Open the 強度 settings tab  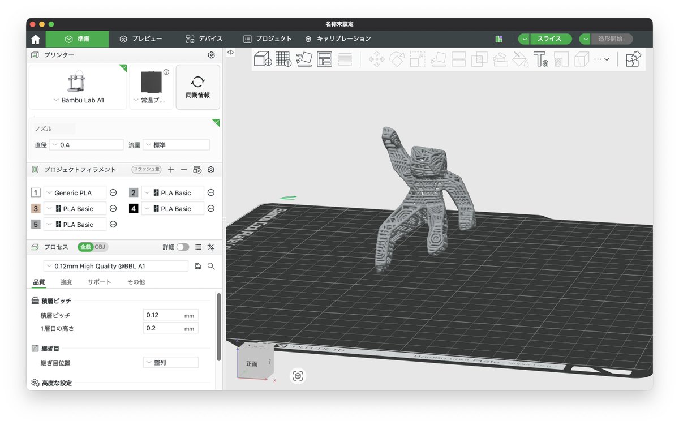click(x=66, y=282)
